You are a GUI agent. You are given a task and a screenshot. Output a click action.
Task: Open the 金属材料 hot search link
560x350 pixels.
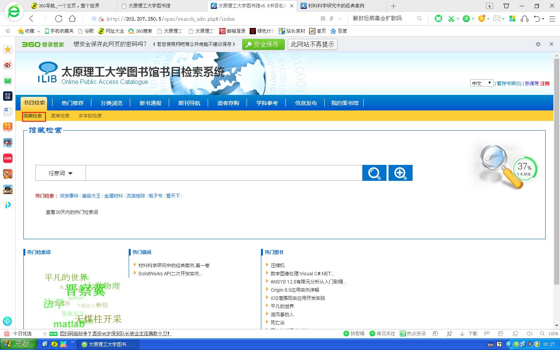(113, 196)
